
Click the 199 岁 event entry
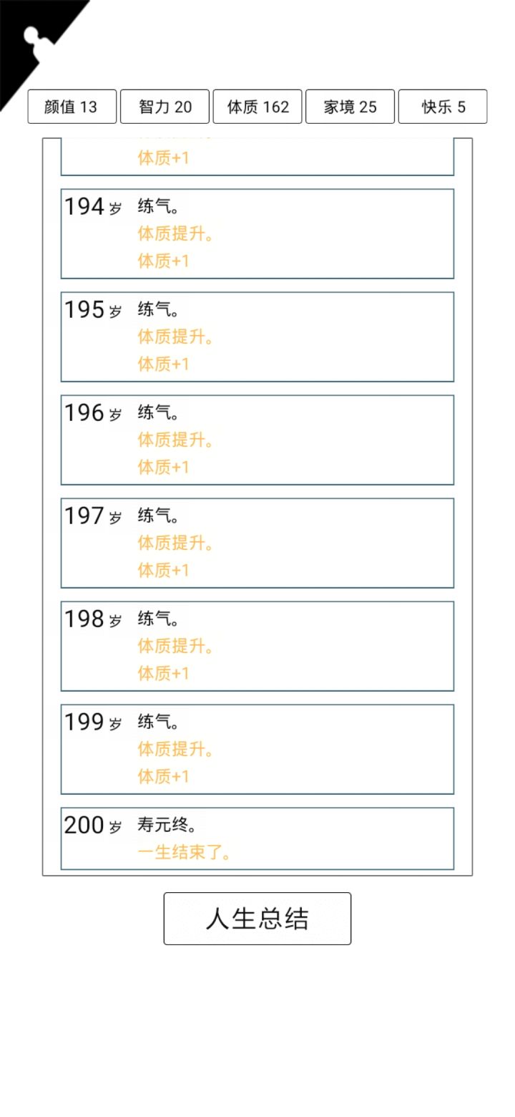(257, 749)
